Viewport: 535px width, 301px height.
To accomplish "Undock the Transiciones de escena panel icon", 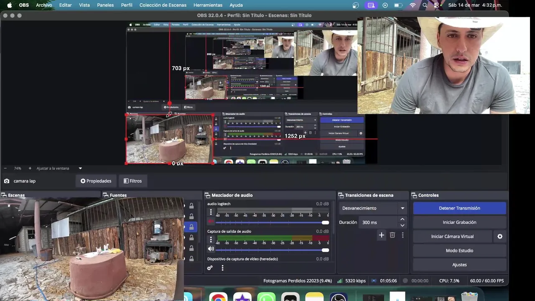I will tap(341, 195).
